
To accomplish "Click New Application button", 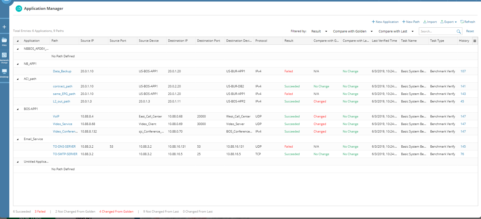I will point(385,22).
